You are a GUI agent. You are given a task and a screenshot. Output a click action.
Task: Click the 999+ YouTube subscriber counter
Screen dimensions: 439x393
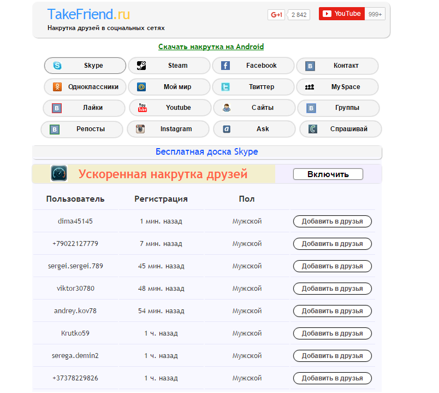375,14
